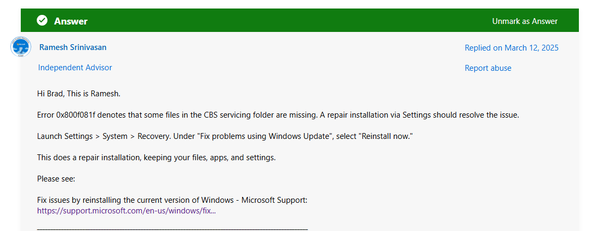This screenshot has width=589, height=231.
Task: Click Ramesh Srinivasan's profile avatar
Action: coord(21,47)
